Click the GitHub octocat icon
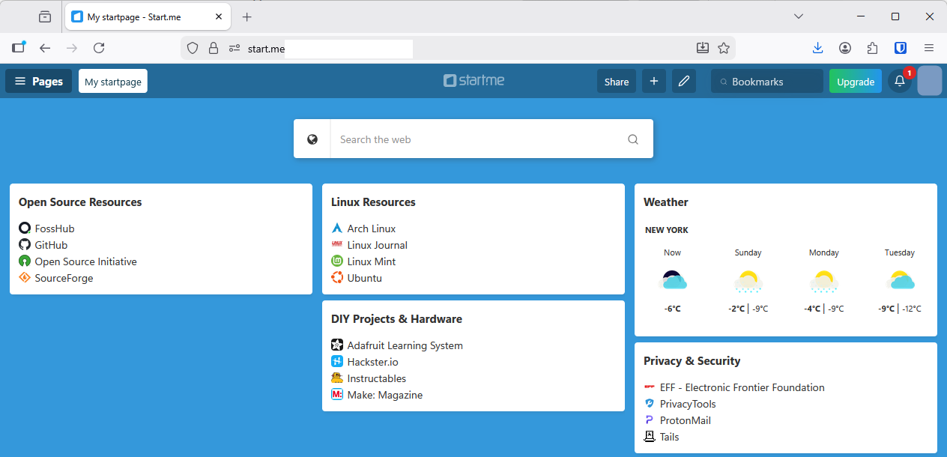Viewport: 947px width, 457px height. pyautogui.click(x=25, y=245)
